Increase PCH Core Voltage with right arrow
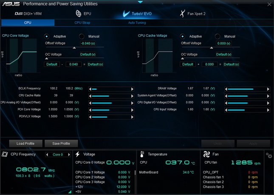 click(132, 110)
